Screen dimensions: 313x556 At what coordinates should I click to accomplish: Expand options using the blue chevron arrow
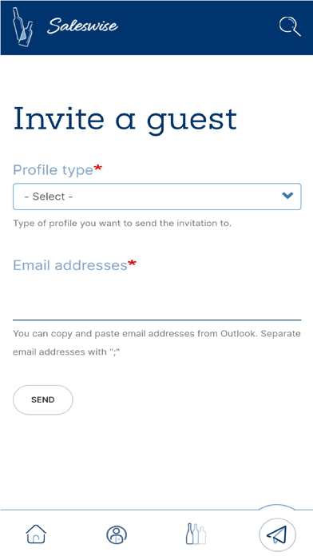pos(287,196)
